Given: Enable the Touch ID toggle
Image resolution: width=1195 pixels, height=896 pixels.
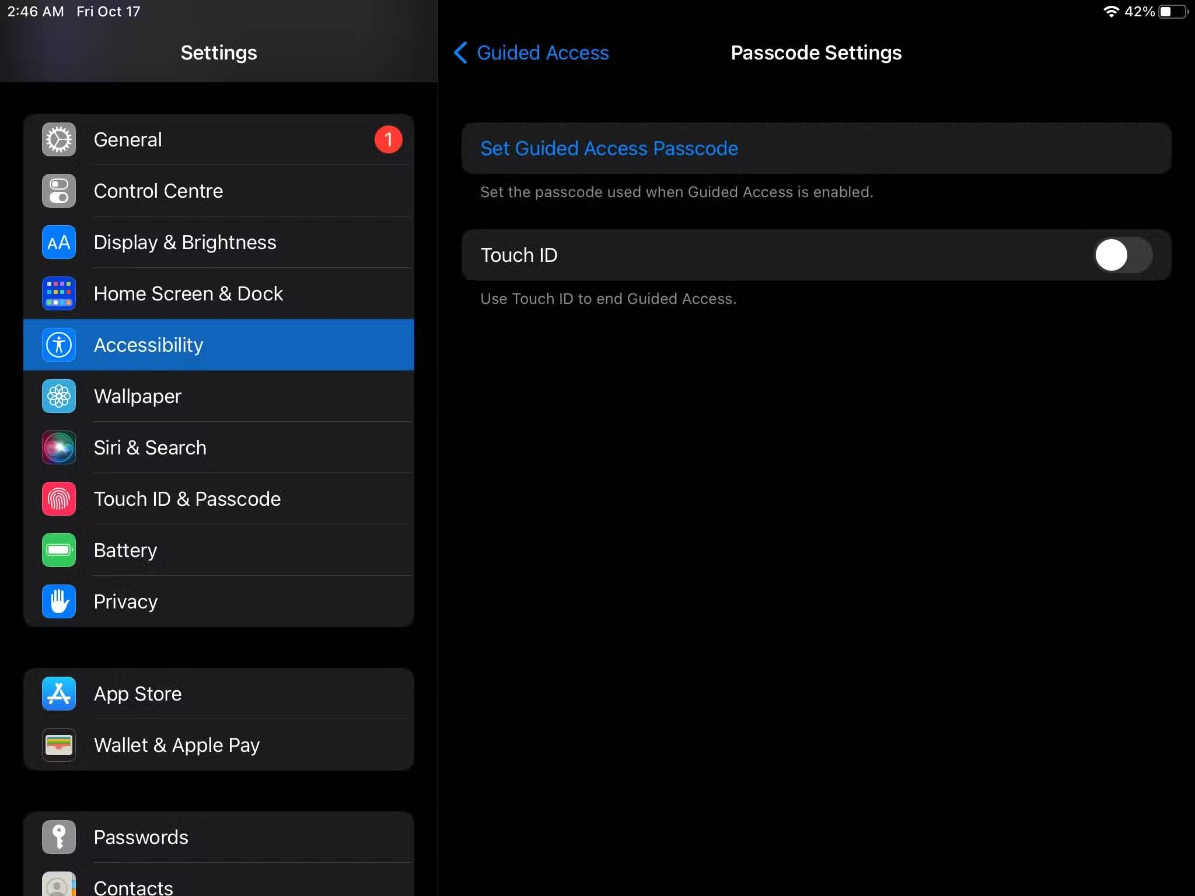Looking at the screenshot, I should pyautogui.click(x=1121, y=255).
